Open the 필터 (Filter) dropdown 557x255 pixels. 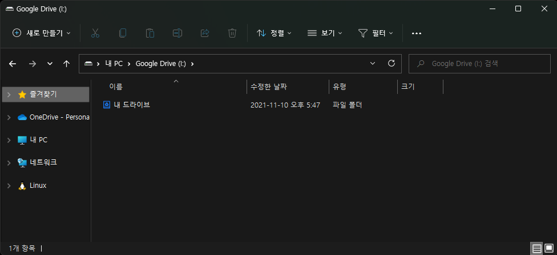point(376,33)
